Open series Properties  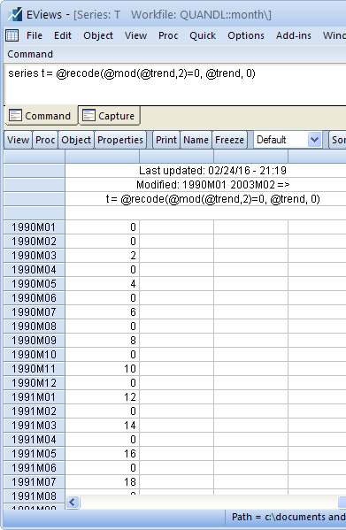120,140
